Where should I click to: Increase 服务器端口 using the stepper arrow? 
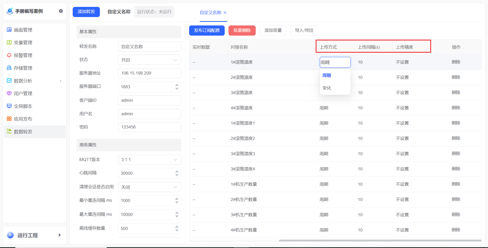[177, 85]
